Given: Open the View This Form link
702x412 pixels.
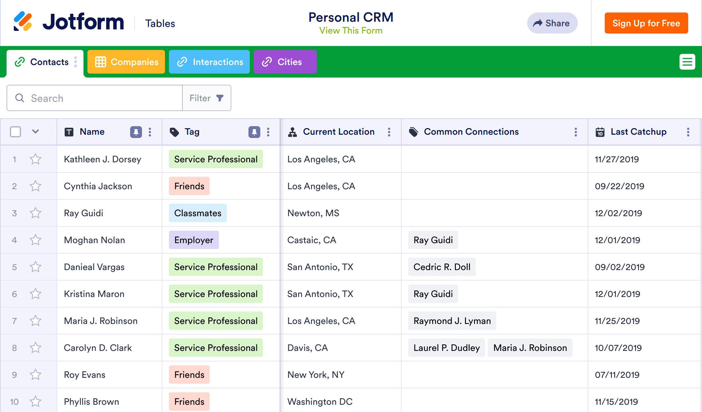Looking at the screenshot, I should tap(351, 31).
